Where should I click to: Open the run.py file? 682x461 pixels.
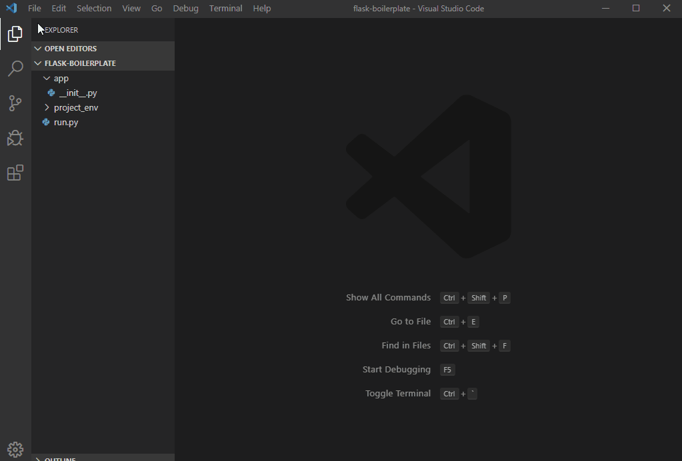(x=66, y=123)
